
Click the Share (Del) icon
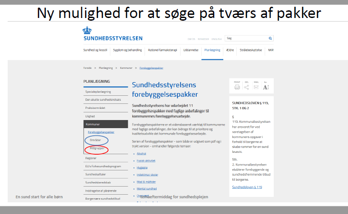(247, 87)
